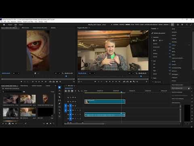Toggle Linked Selection in timeline
194x146 pixels.
[x=72, y=91]
